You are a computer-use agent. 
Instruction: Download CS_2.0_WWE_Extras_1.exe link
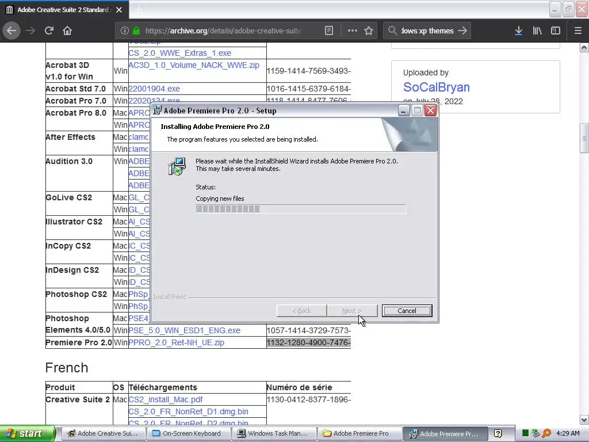179,53
